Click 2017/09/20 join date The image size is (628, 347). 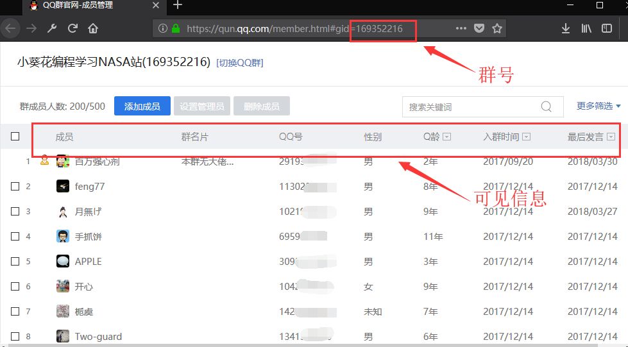coord(508,162)
